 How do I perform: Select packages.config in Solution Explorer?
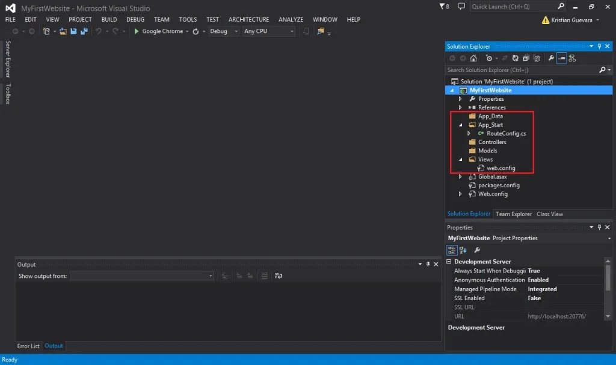pyautogui.click(x=499, y=186)
